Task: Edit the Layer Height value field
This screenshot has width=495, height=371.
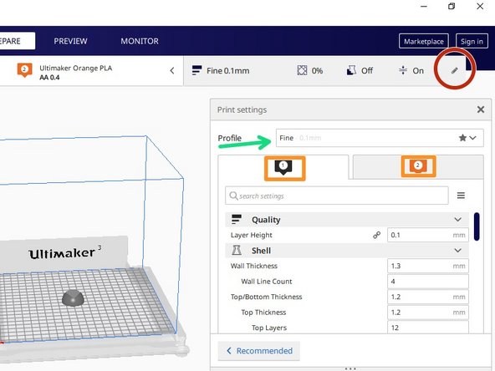Action: pyautogui.click(x=428, y=235)
